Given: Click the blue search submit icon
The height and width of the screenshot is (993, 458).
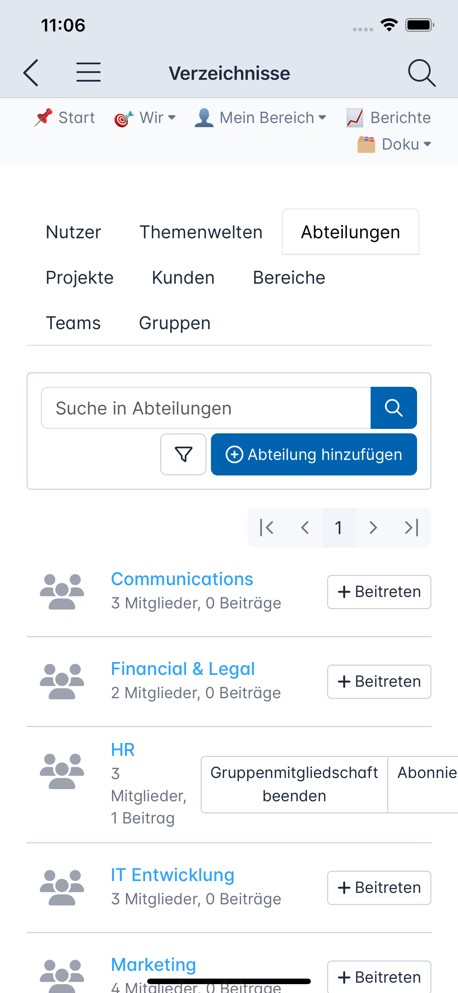Looking at the screenshot, I should (393, 408).
